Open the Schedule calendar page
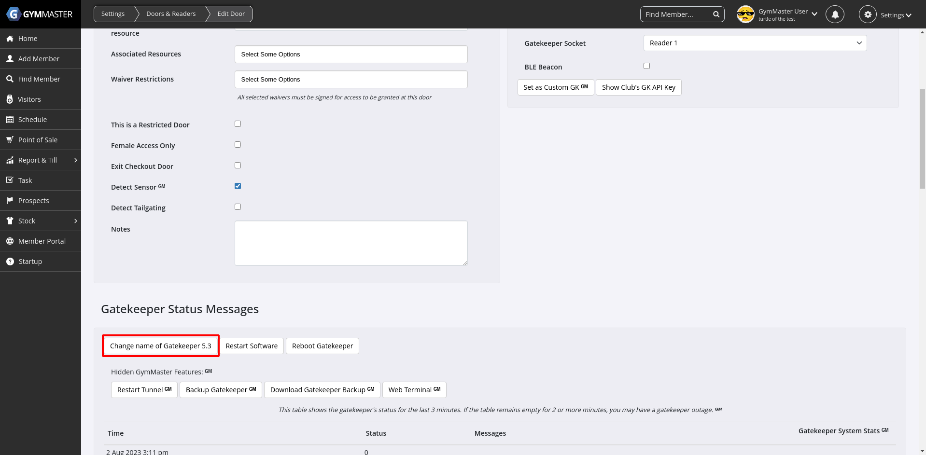 coord(32,120)
